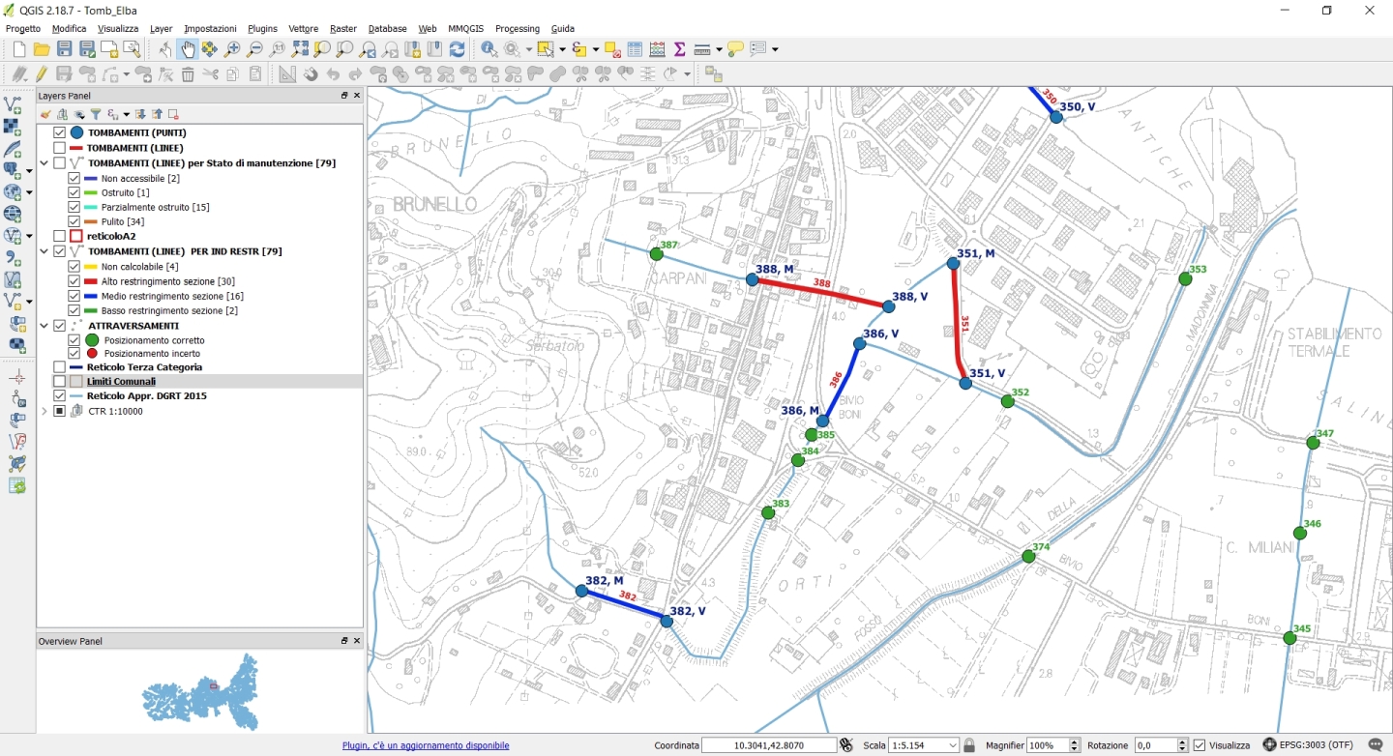The height and width of the screenshot is (756, 1393).
Task: Open the Scala scale dropdown
Action: [x=954, y=745]
